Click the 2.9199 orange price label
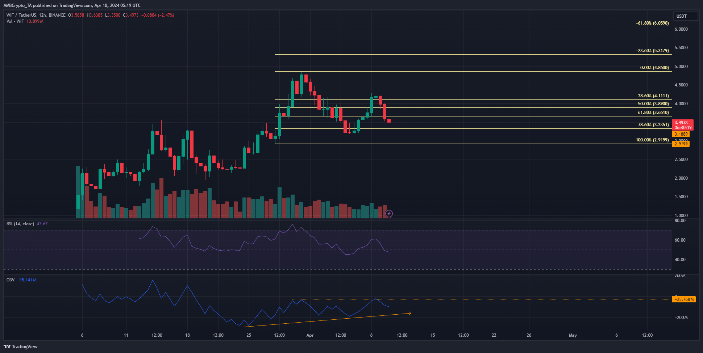The image size is (703, 353). pyautogui.click(x=681, y=144)
